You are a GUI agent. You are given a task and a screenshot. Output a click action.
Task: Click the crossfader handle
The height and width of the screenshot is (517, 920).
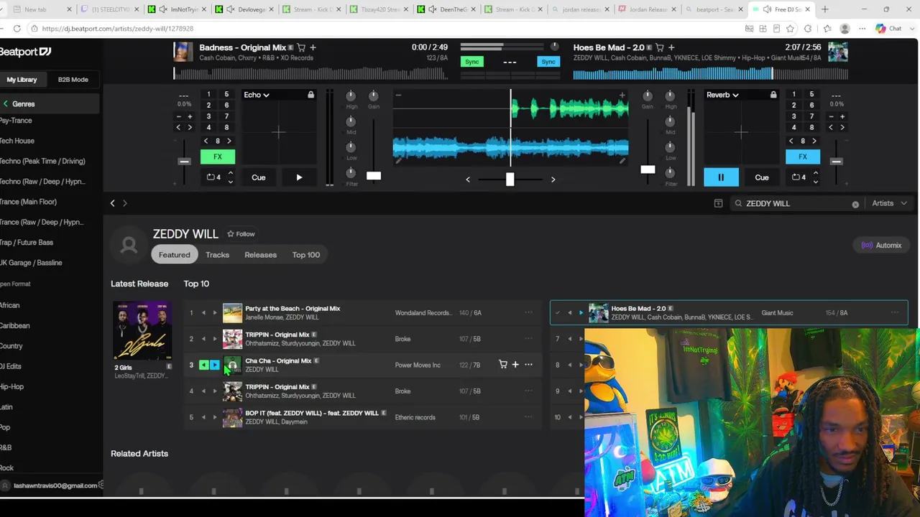coord(510,179)
